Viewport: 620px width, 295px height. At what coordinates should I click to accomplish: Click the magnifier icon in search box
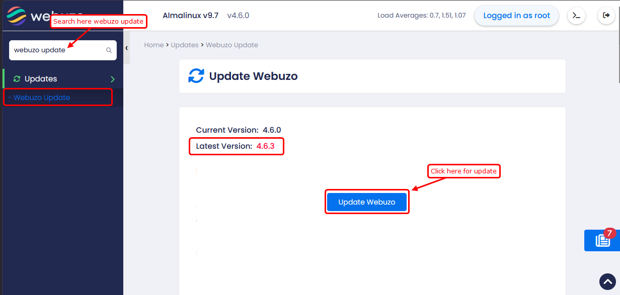tap(109, 50)
